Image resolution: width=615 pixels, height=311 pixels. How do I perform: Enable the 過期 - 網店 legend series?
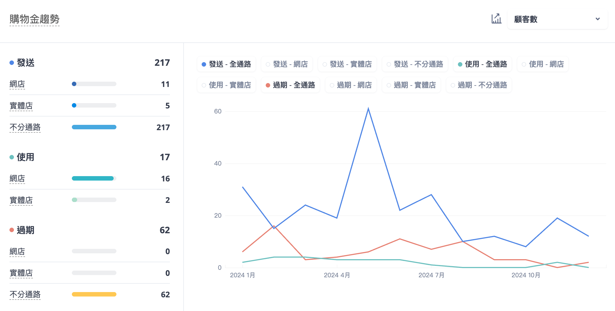click(351, 85)
